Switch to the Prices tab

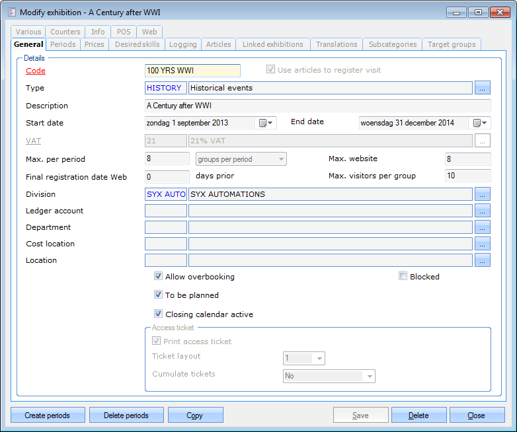(95, 44)
